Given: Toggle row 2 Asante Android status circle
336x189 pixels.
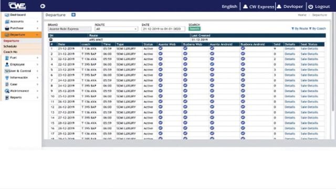Looking at the screenshot, I should (212, 54).
